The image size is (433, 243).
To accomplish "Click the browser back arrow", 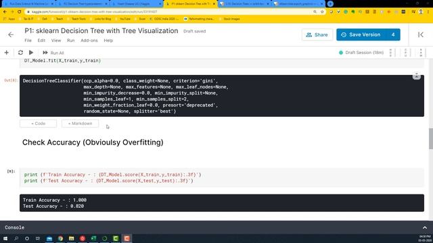I will pyautogui.click(x=5, y=12).
